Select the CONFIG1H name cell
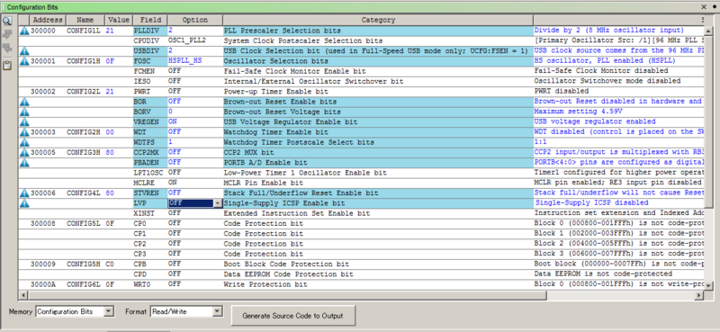720x332 pixels. (x=85, y=61)
